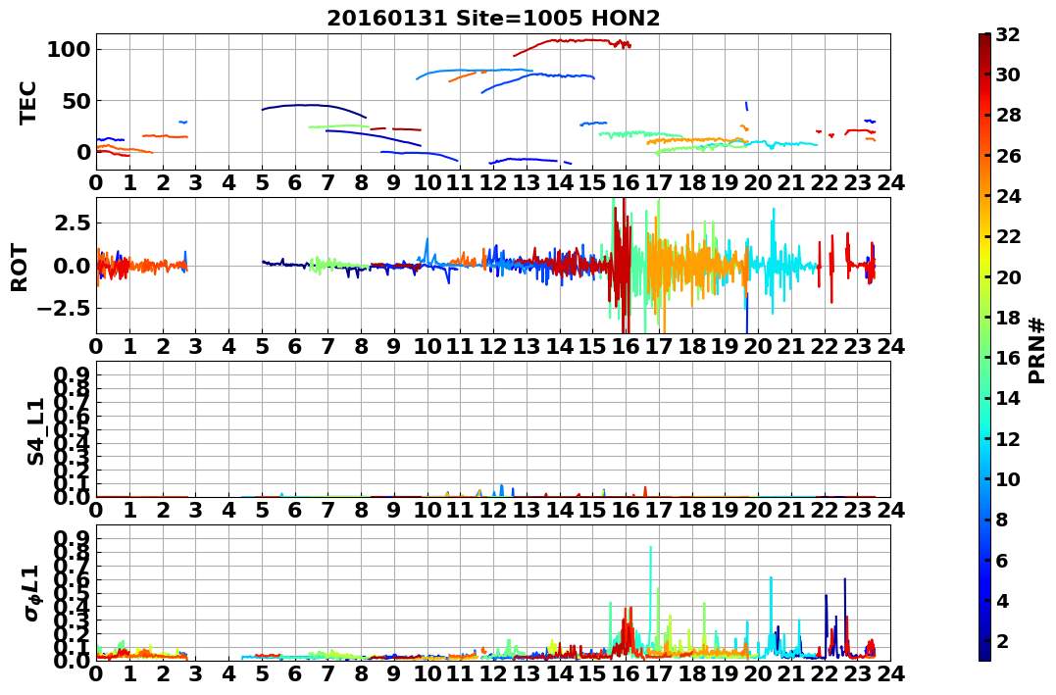Click colorbar tick label '8'
The image size is (1056, 695).
click(x=1002, y=520)
